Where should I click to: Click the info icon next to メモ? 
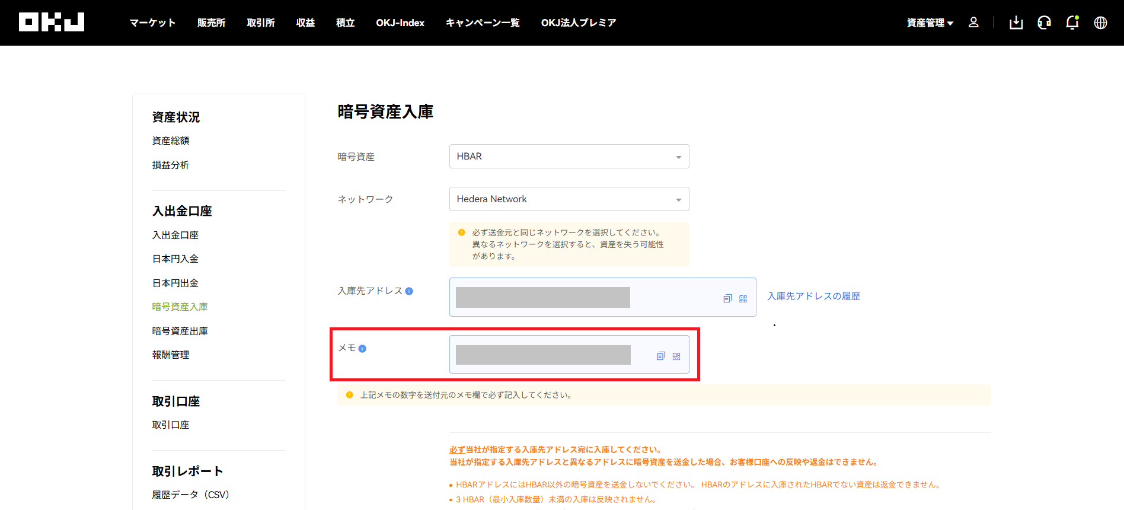(x=362, y=349)
